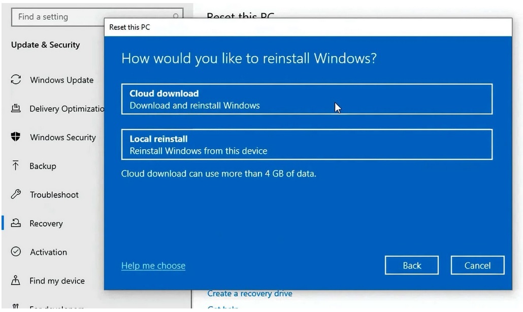Click the Reset this PC dialog title bar
Viewport: 523px width, 312px height.
pos(308,27)
